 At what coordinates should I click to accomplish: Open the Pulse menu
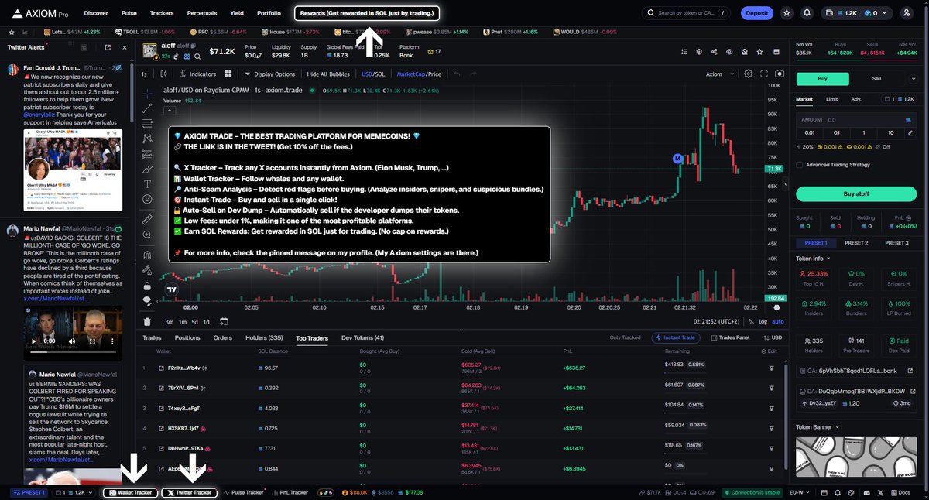(129, 13)
